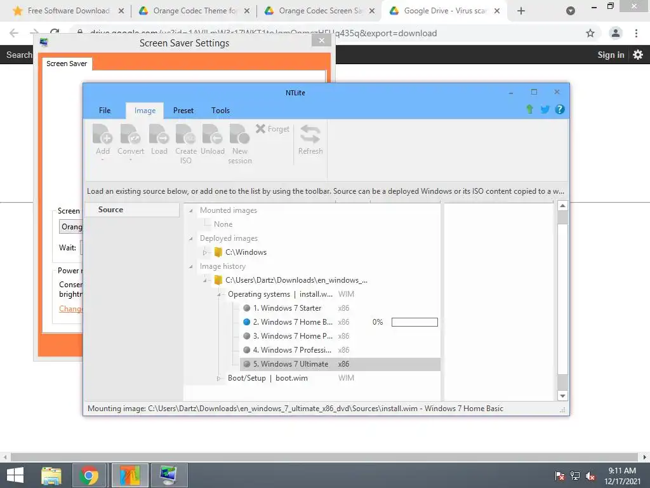The height and width of the screenshot is (488, 650).
Task: Click the Mounting image status bar text
Action: point(295,409)
